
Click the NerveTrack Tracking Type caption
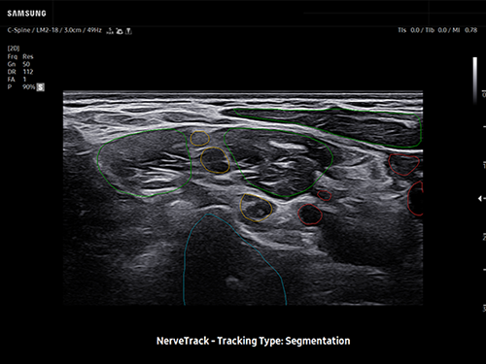coord(253,341)
